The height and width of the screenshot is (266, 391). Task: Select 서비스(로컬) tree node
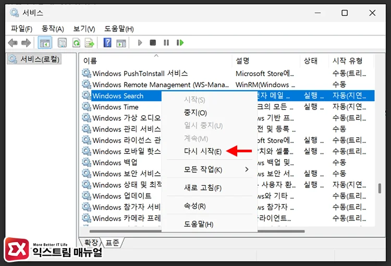click(x=34, y=59)
